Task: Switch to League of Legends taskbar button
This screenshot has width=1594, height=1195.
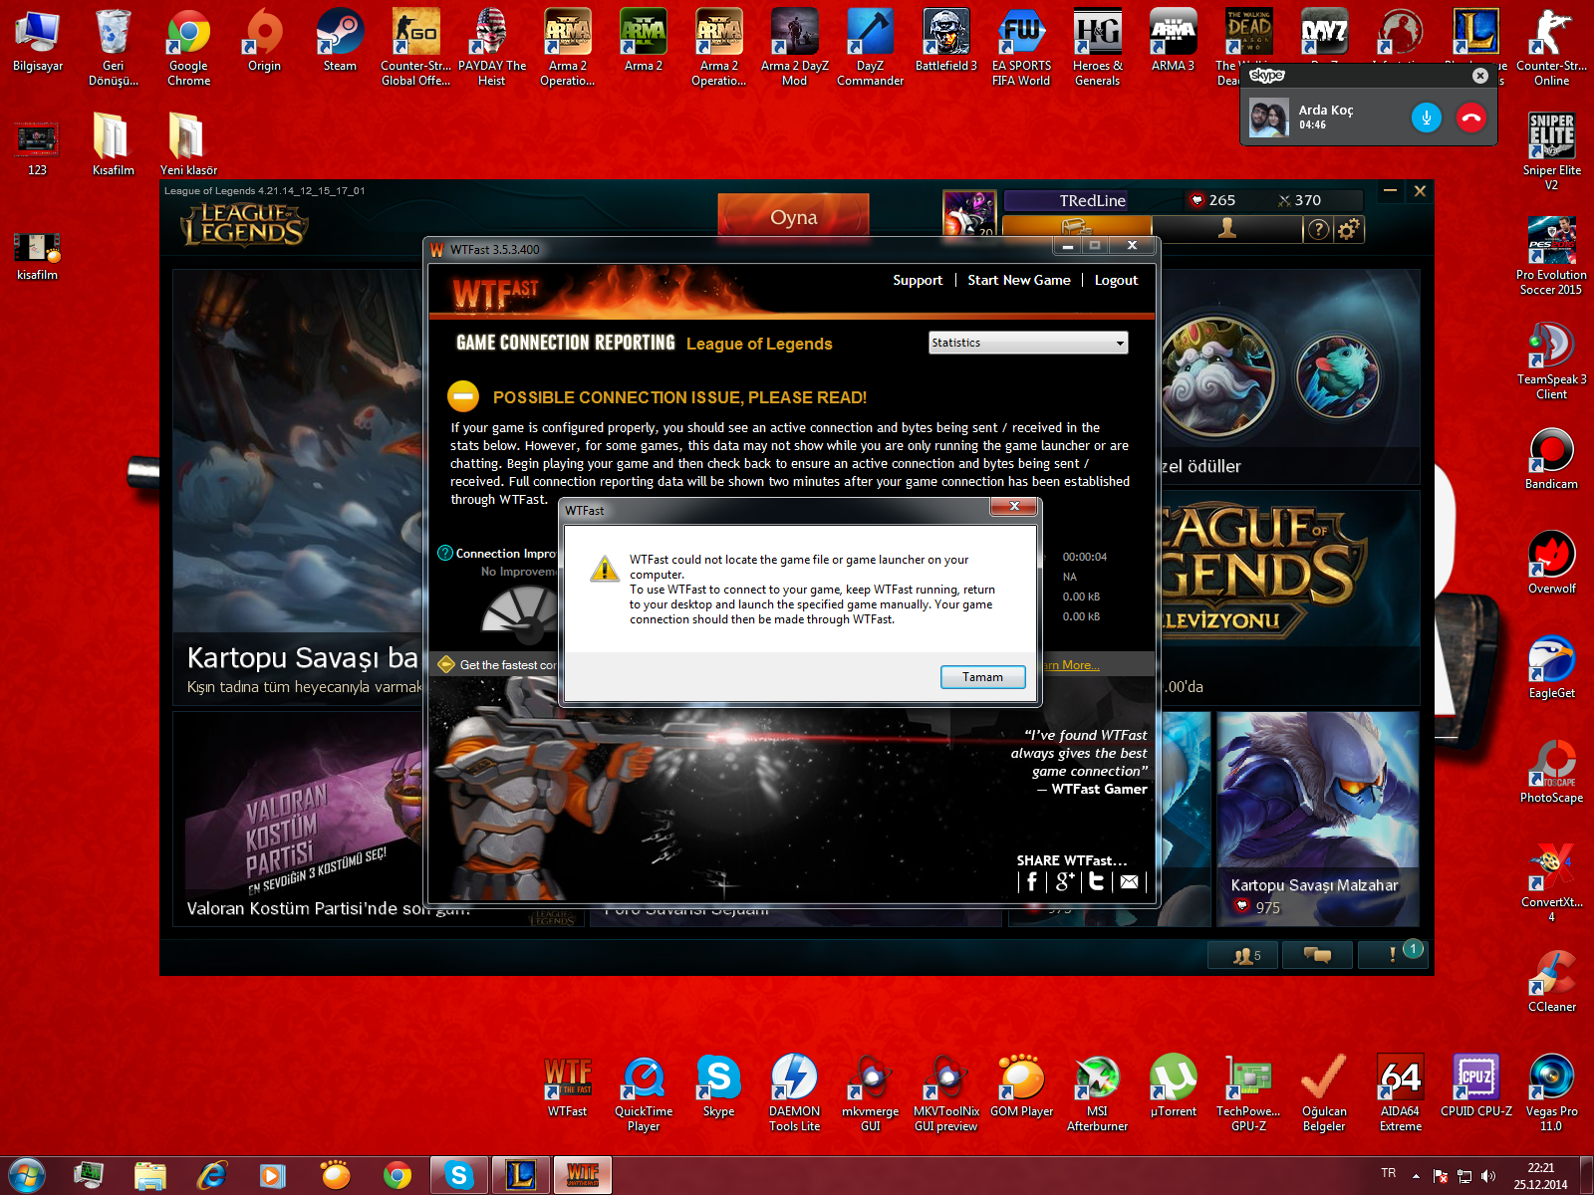Action: coord(520,1176)
